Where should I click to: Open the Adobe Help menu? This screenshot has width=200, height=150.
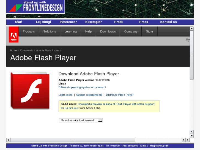[88, 32]
